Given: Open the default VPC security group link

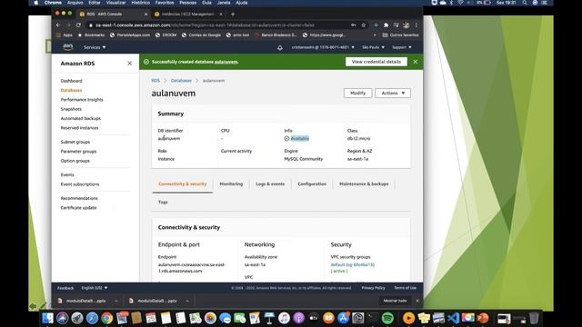Looking at the screenshot, I should tap(352, 264).
